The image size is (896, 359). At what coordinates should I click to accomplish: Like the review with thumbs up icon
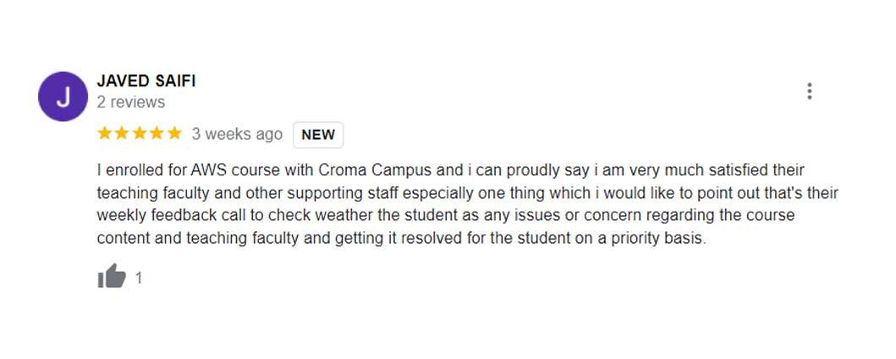[x=111, y=277]
